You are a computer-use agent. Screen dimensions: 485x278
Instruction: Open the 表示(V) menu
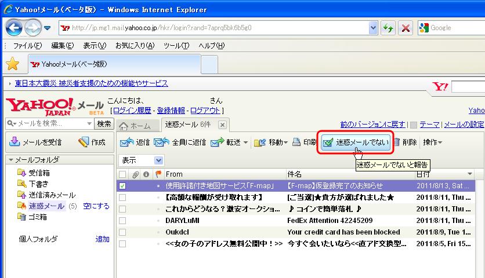[x=95, y=46]
